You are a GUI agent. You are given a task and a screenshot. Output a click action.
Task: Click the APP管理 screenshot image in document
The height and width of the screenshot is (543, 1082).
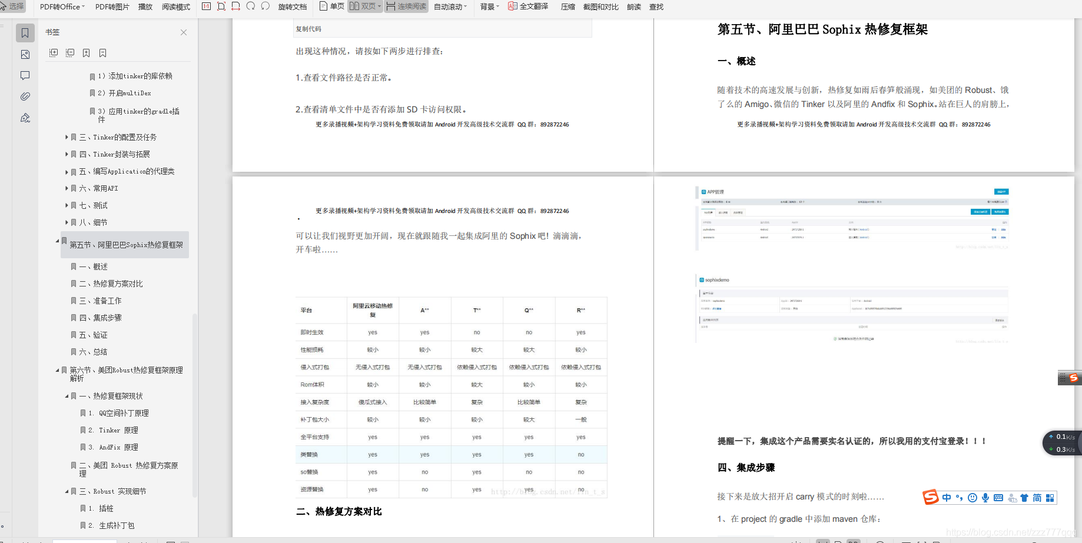pos(852,218)
